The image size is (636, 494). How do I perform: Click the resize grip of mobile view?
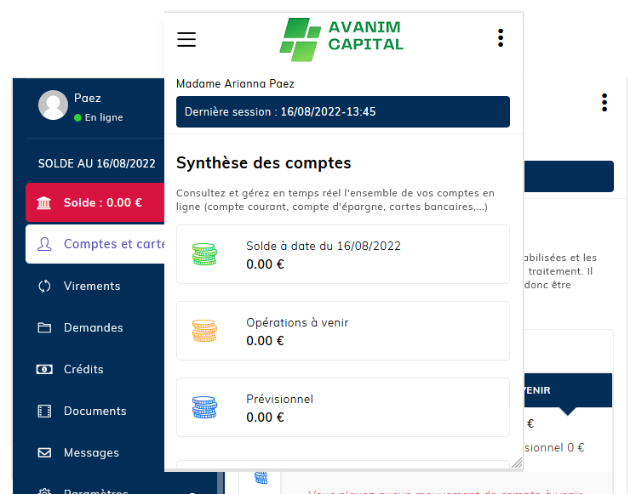(517, 463)
